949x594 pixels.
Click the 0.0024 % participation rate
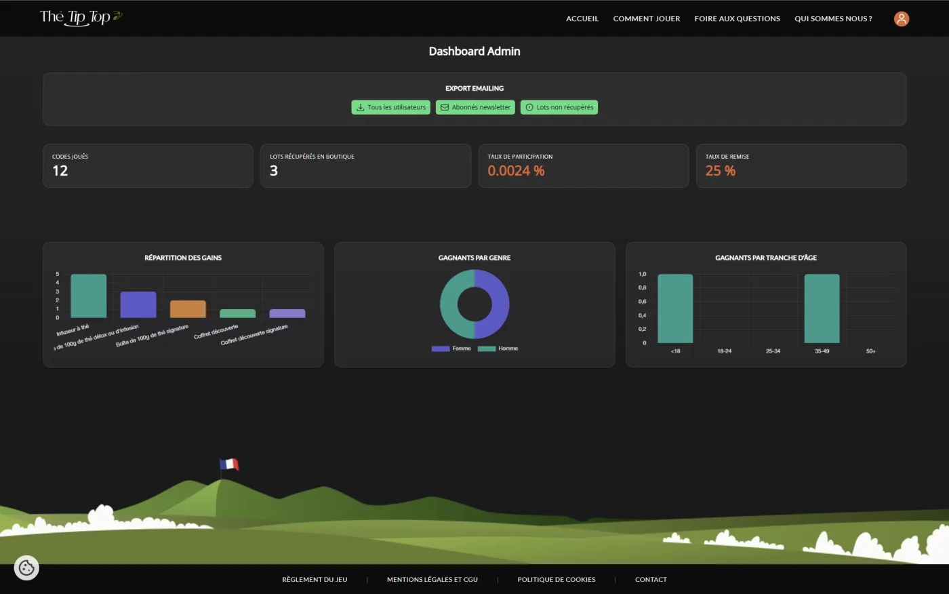[516, 171]
